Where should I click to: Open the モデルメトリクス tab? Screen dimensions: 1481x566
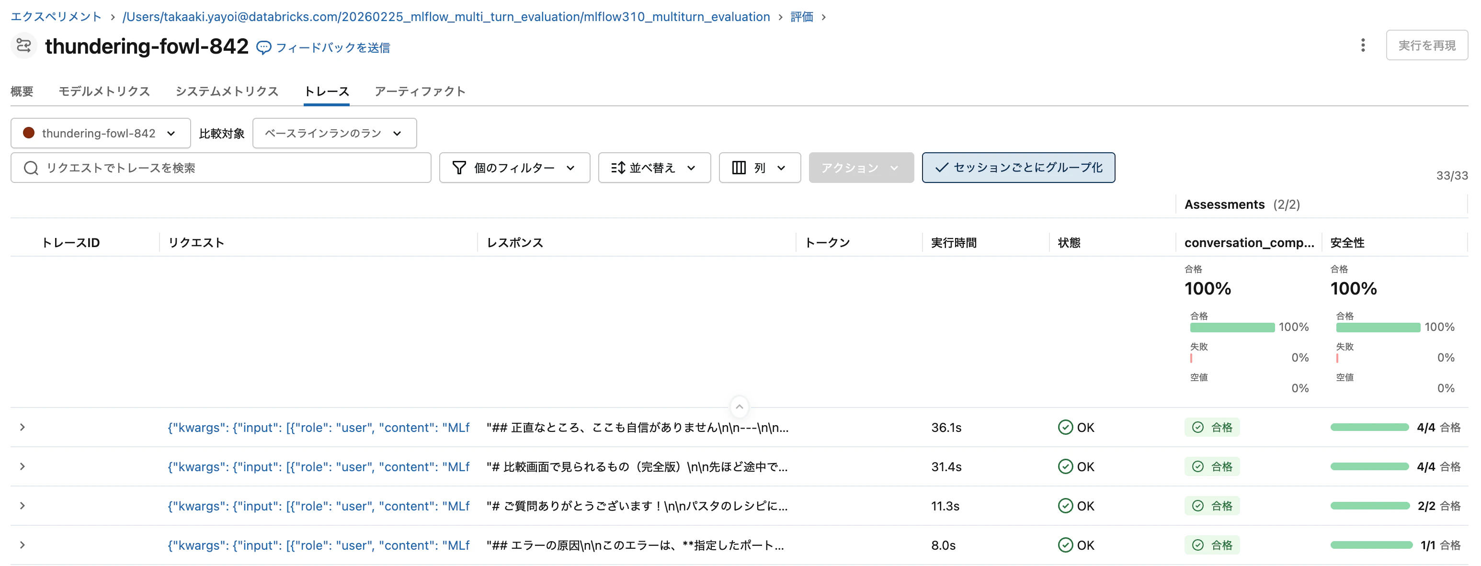pyautogui.click(x=103, y=91)
